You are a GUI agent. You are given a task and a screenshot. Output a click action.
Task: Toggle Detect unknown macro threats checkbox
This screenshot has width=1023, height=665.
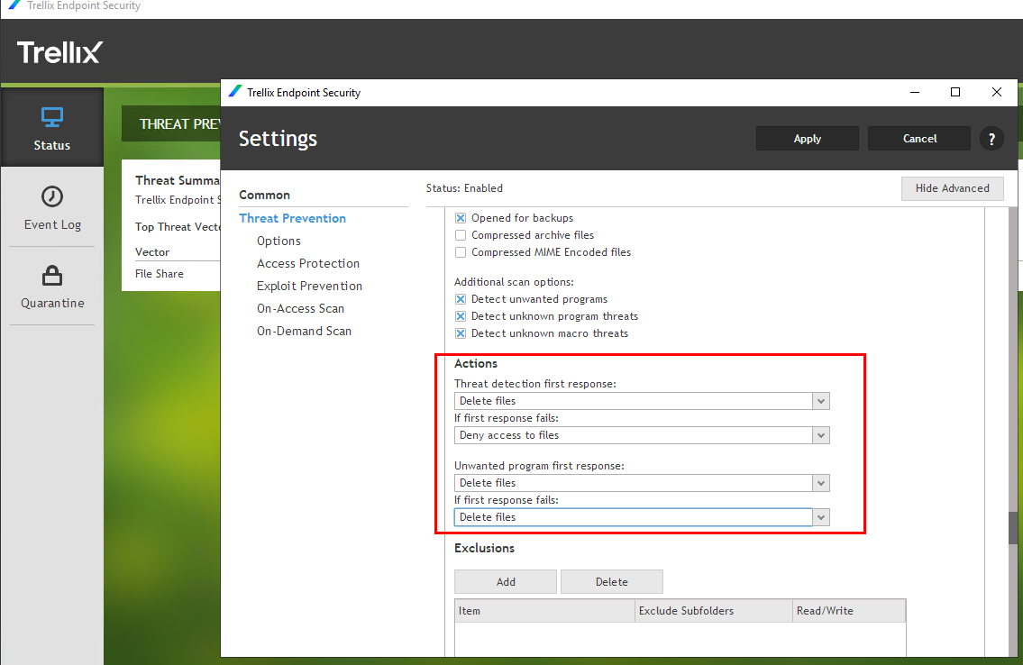pyautogui.click(x=461, y=332)
